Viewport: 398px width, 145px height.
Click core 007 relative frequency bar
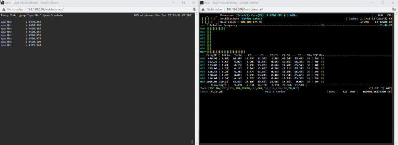[x=226, y=51]
